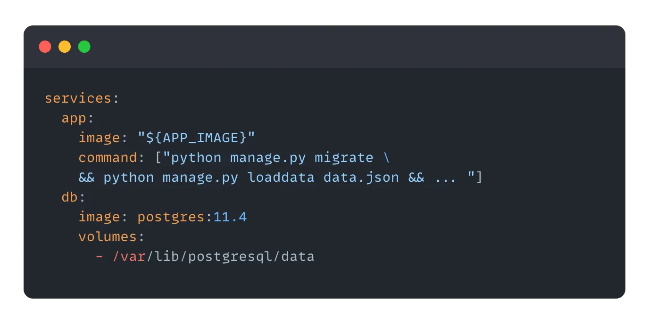Click the 'services' key
This screenshot has width=649, height=324.
pos(78,98)
